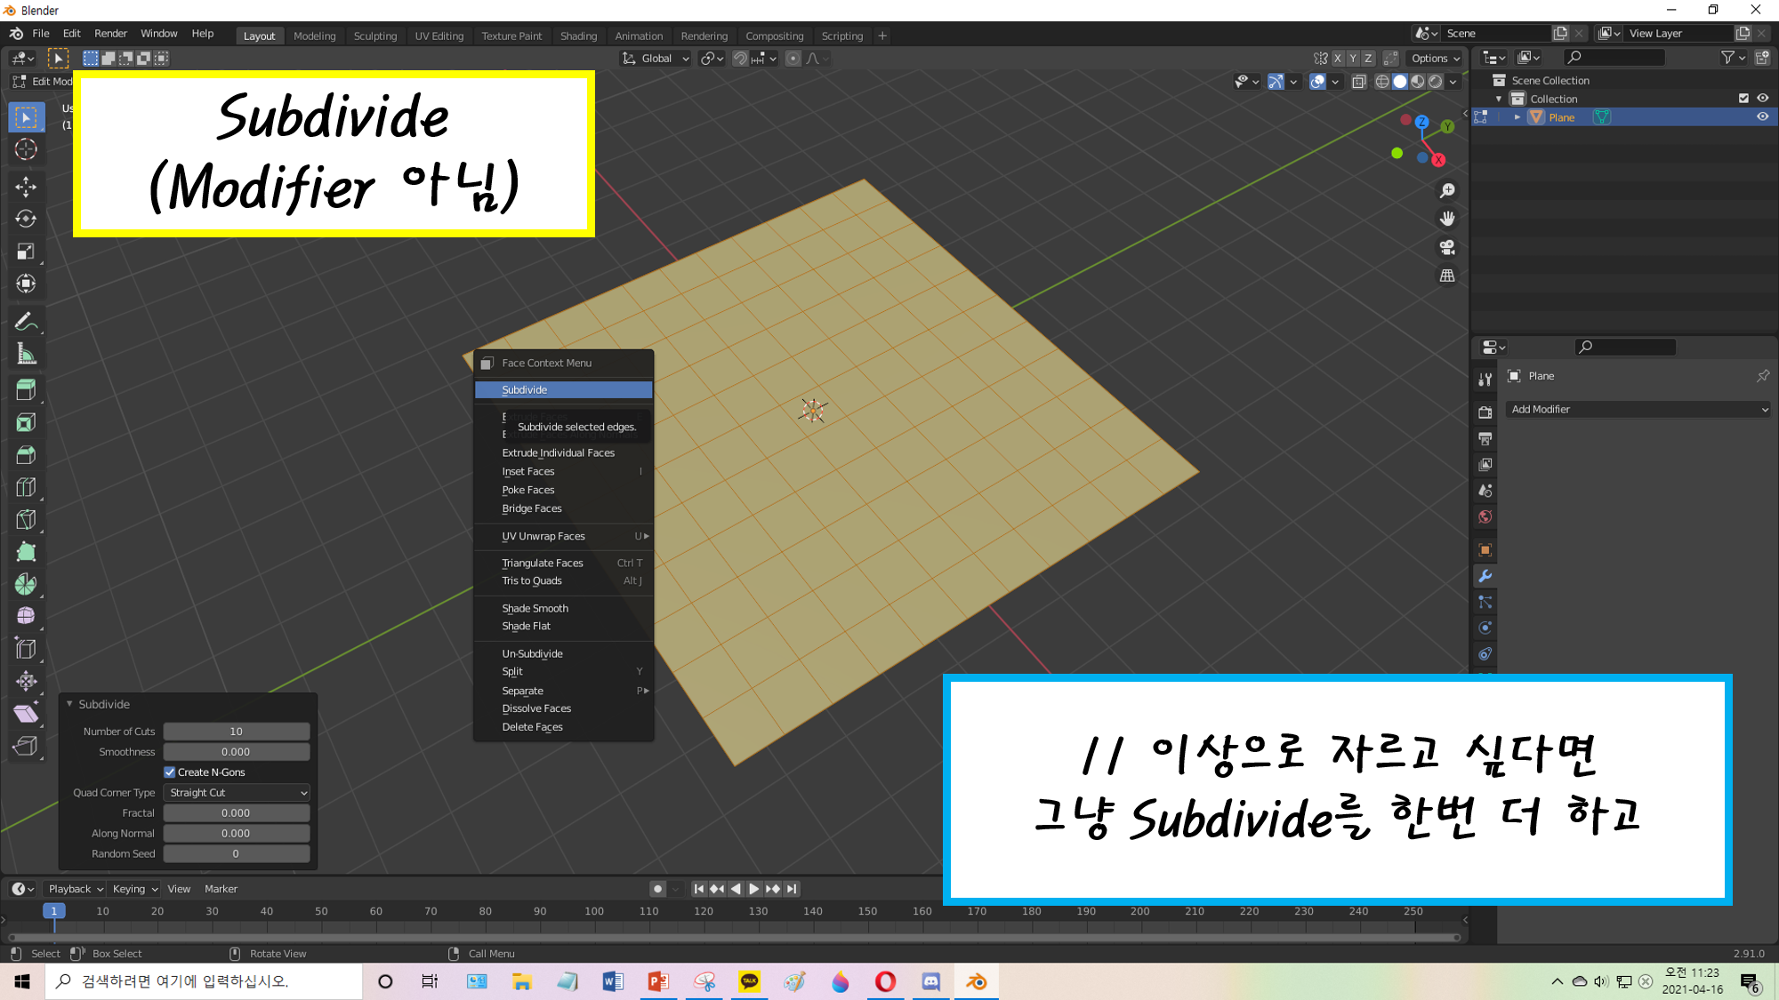Click the zoom magnifier viewport gizmo
Image resolution: width=1779 pixels, height=1000 pixels.
click(x=1447, y=190)
